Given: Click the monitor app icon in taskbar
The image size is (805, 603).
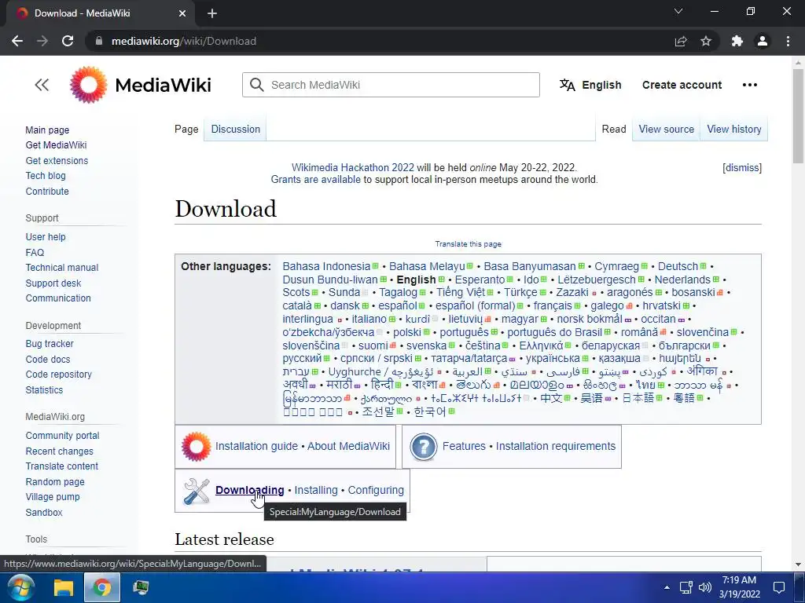Looking at the screenshot, I should [x=141, y=587].
